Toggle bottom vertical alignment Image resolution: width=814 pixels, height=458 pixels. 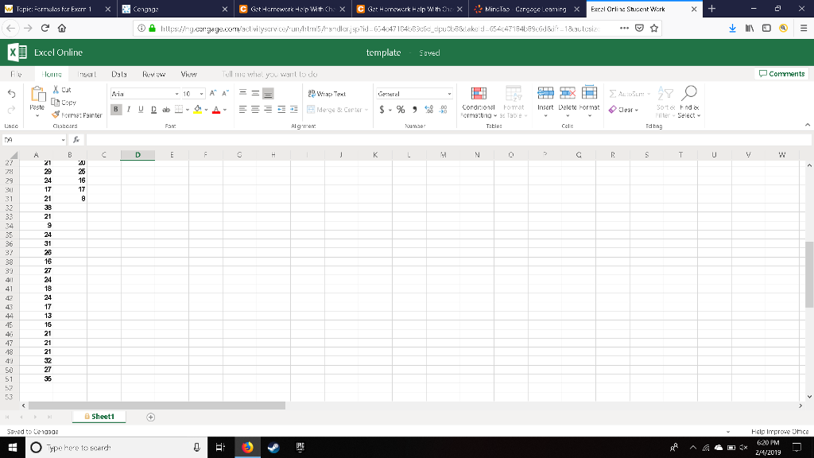268,94
